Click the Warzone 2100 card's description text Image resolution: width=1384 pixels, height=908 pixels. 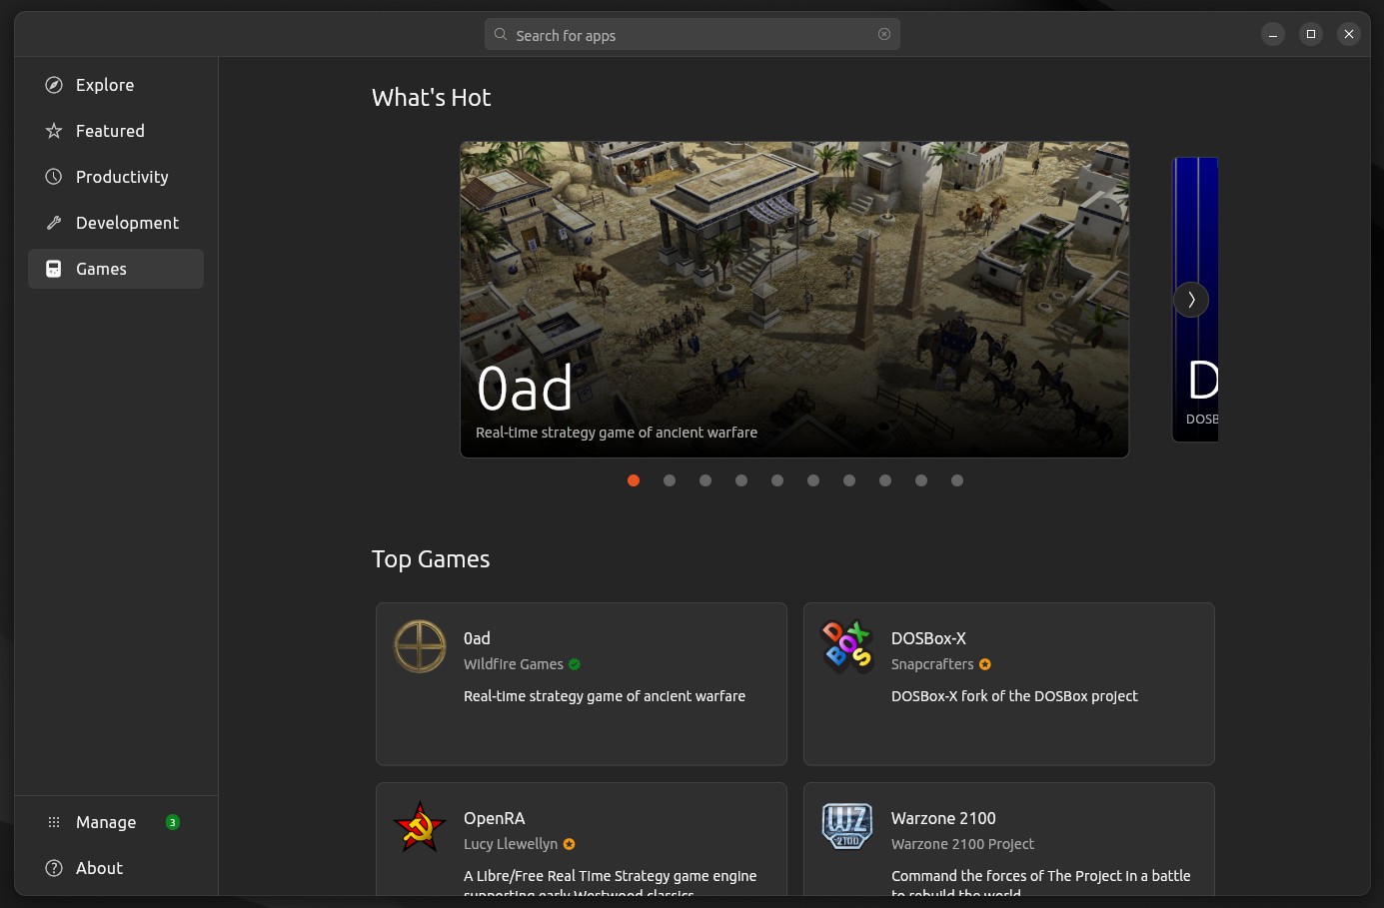pos(1041,883)
